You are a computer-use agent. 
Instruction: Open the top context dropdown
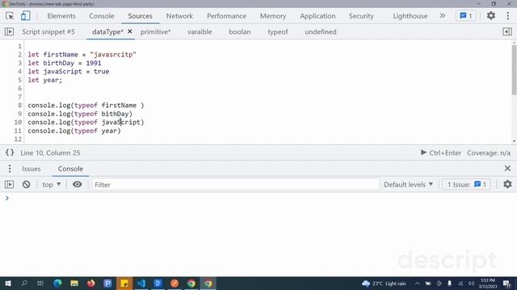point(52,184)
